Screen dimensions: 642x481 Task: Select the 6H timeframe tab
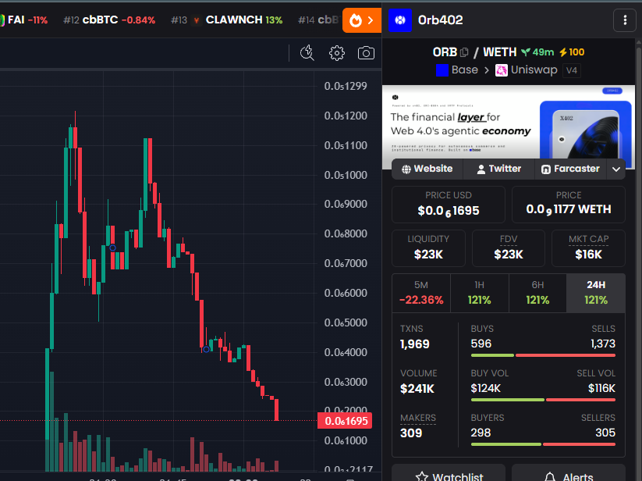click(x=537, y=294)
